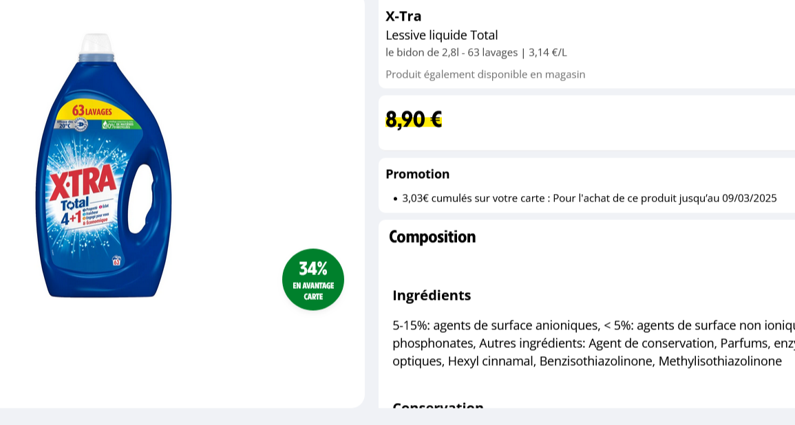Select the highlighted 8,90 € price
The width and height of the screenshot is (795, 425).
(412, 119)
